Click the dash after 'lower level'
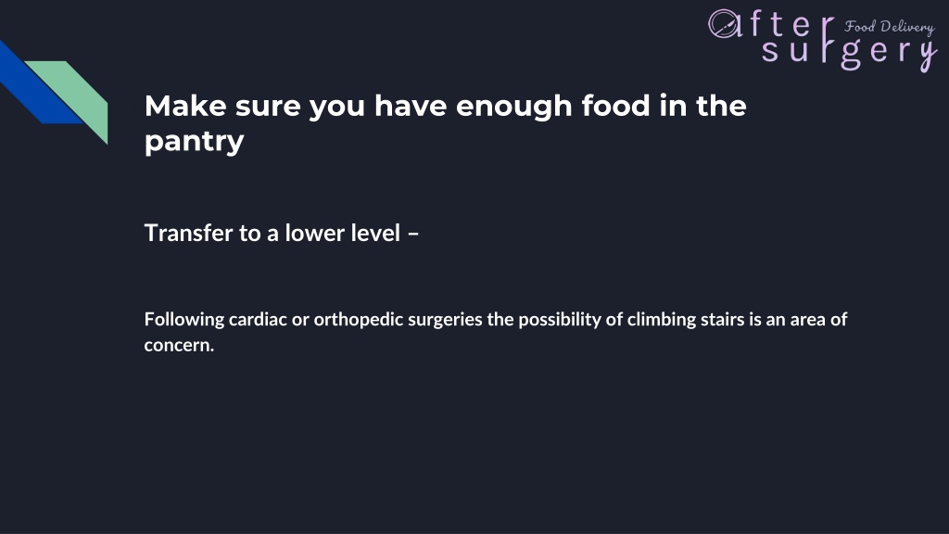The height and width of the screenshot is (534, 949). tap(413, 235)
